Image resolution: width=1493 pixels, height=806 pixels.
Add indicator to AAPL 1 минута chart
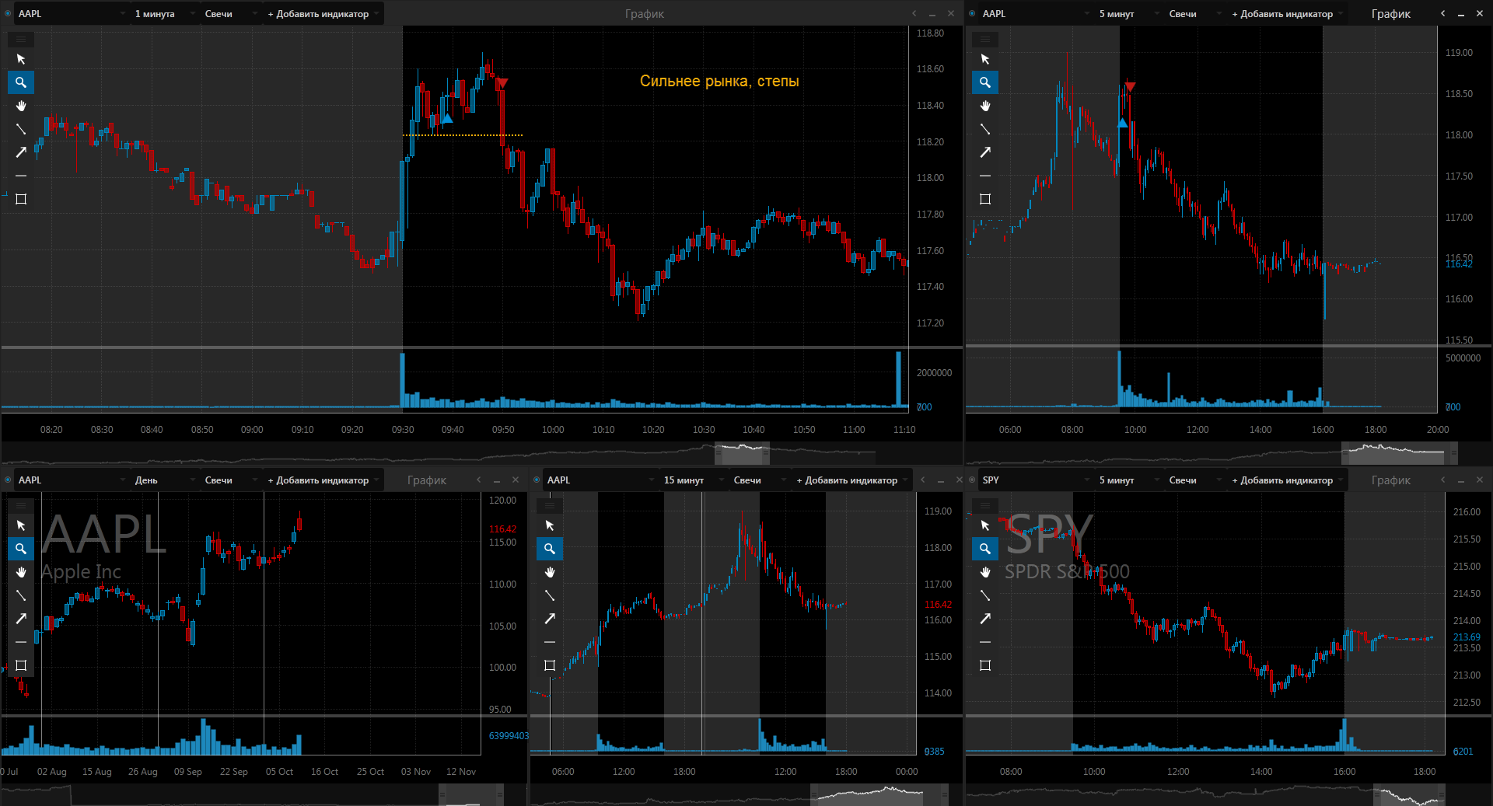click(323, 14)
